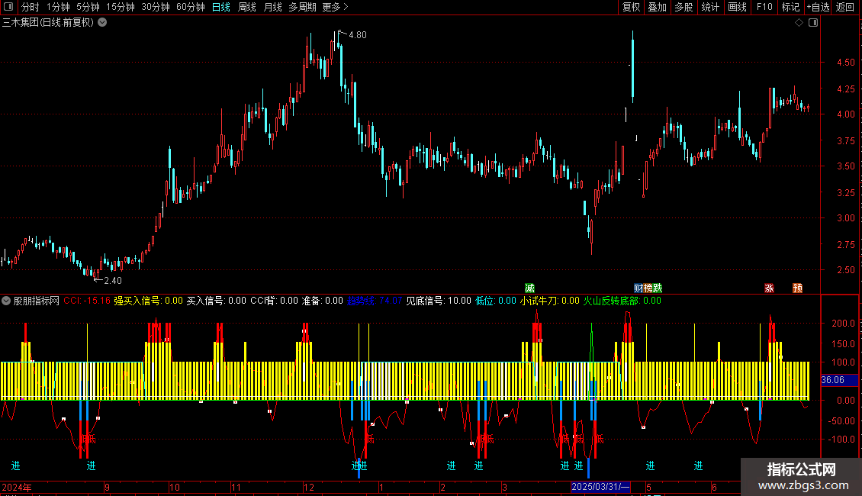
Task: Select the 5分钟 period
Action: pos(88,7)
